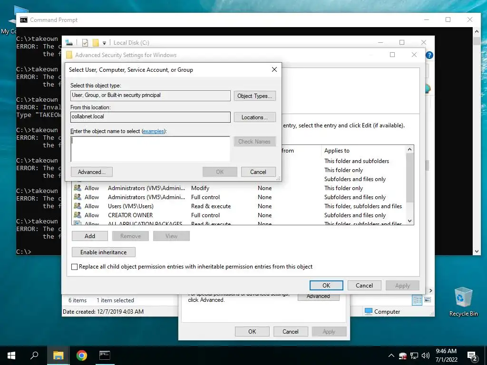Click user group icon of CREATOR OWNER row

coord(78,215)
